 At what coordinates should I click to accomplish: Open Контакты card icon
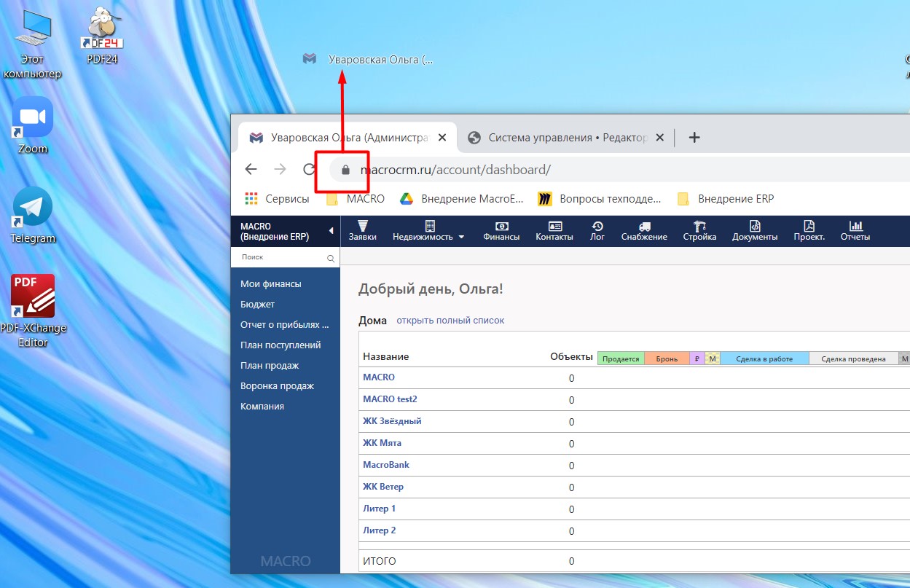554,227
